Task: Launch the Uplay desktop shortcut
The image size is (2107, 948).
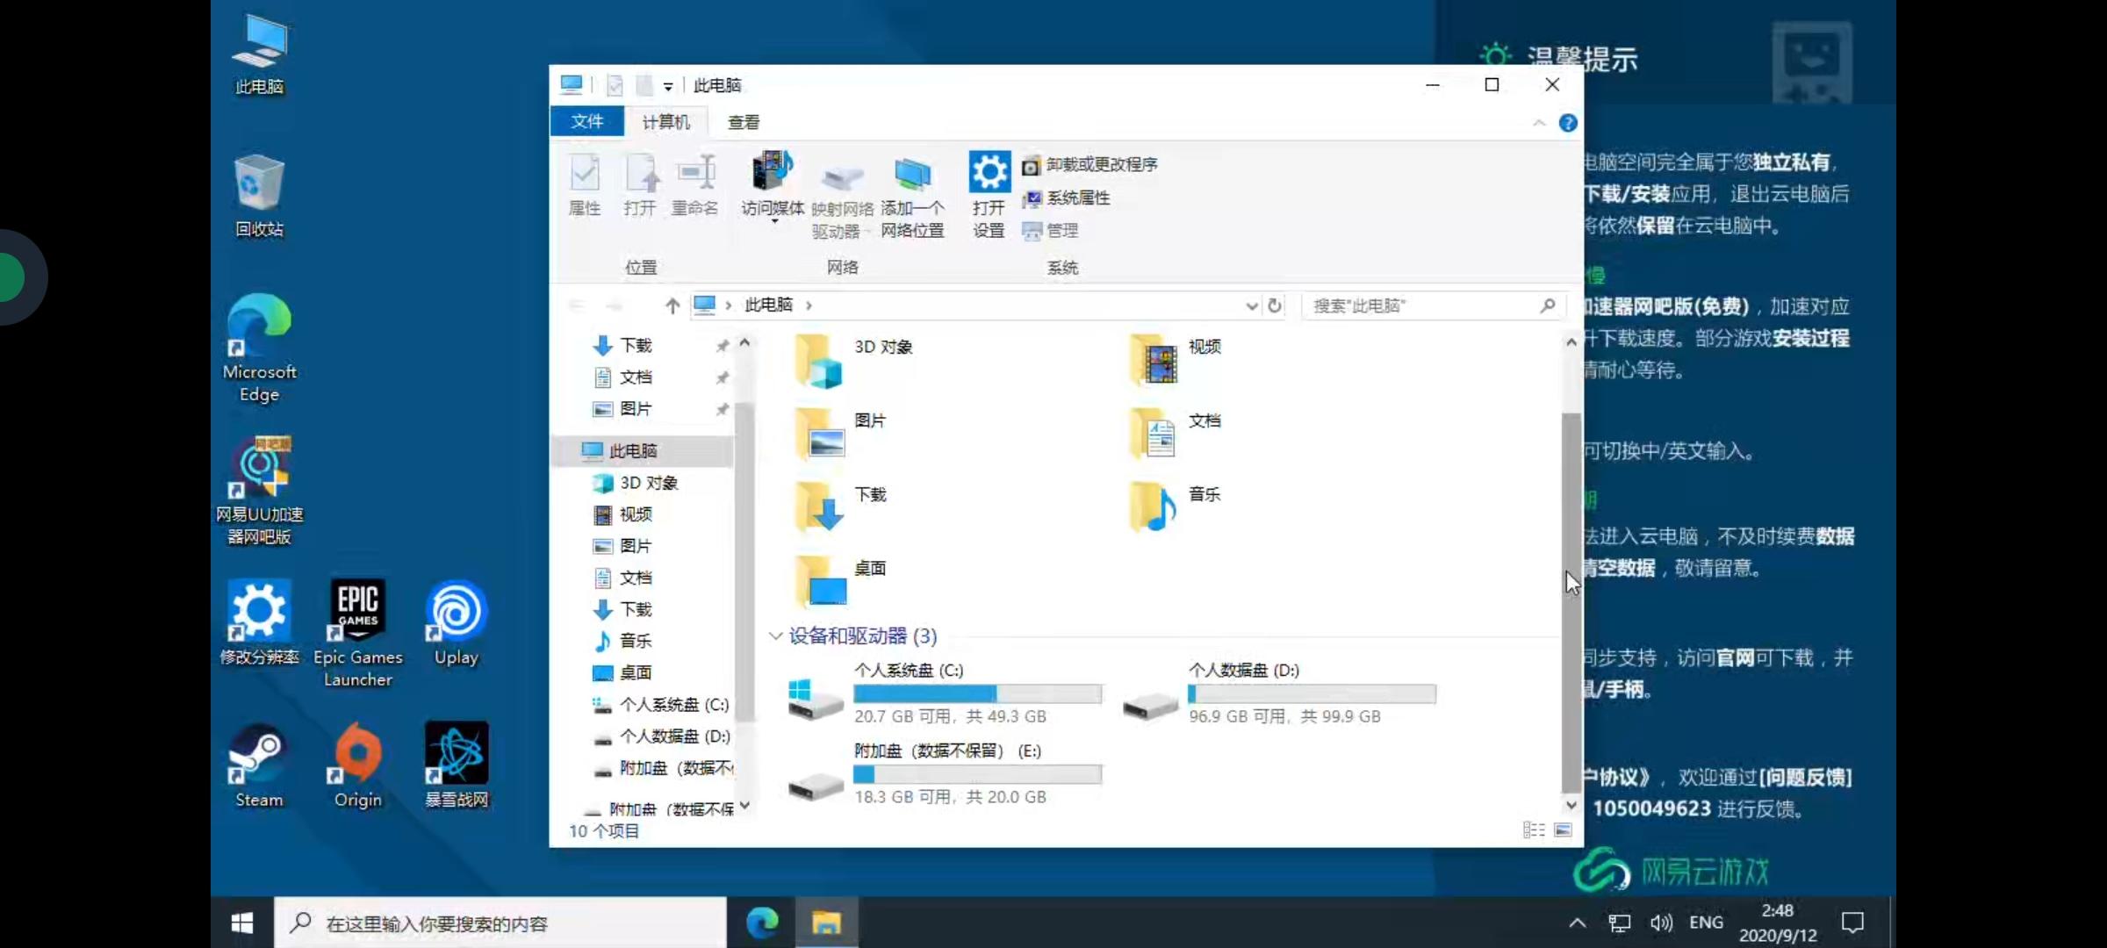Action: pyautogui.click(x=457, y=621)
